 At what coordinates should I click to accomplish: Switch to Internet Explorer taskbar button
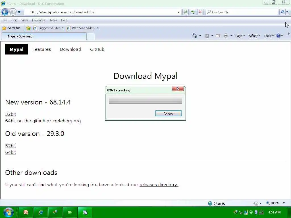(41, 212)
